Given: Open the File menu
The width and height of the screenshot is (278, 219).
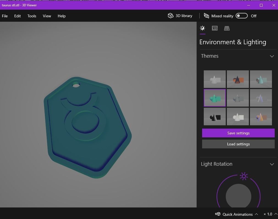Looking at the screenshot, I should (x=5, y=16).
